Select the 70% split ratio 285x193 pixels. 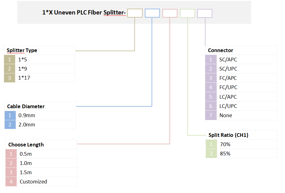coord(225,144)
